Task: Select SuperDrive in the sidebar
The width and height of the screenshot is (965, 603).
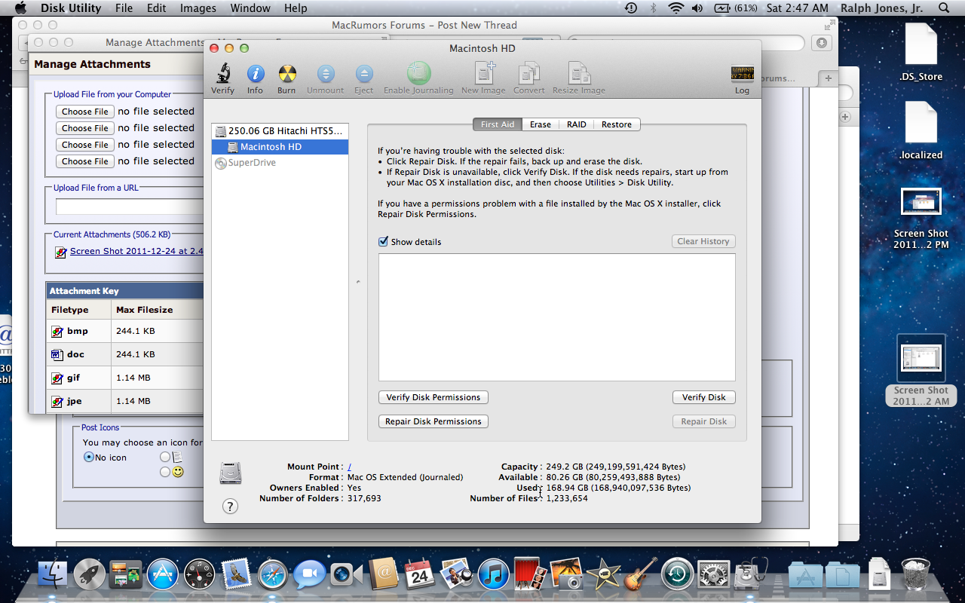Action: click(280, 163)
